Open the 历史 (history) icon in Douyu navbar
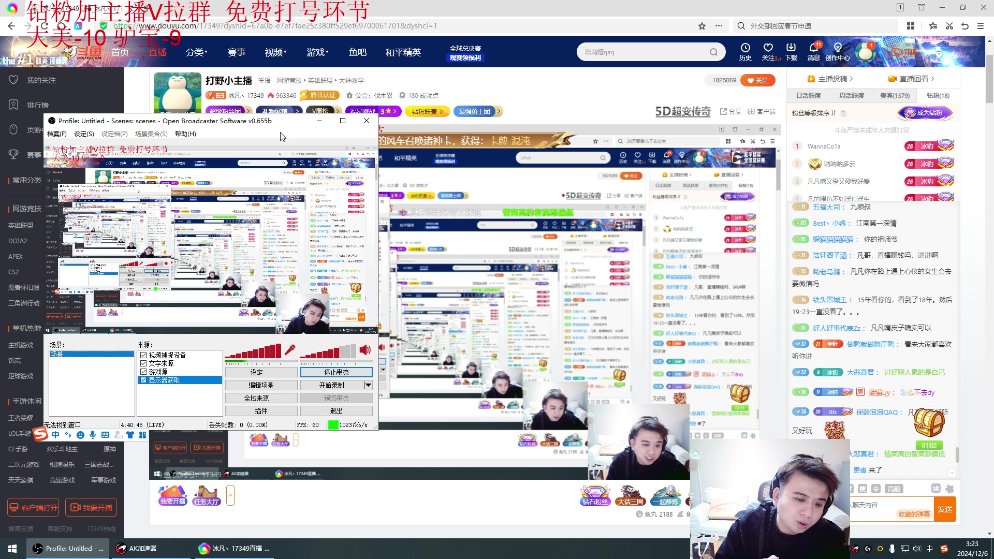The width and height of the screenshot is (994, 559). [745, 52]
